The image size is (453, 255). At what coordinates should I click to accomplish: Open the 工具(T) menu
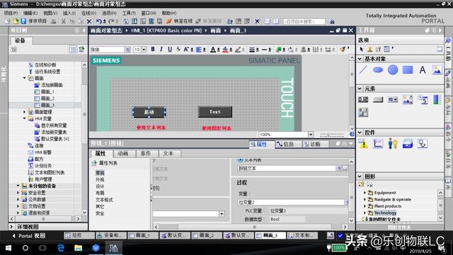[x=129, y=13]
